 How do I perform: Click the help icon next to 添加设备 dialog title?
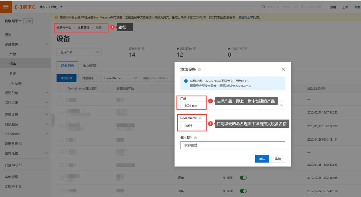pos(200,69)
